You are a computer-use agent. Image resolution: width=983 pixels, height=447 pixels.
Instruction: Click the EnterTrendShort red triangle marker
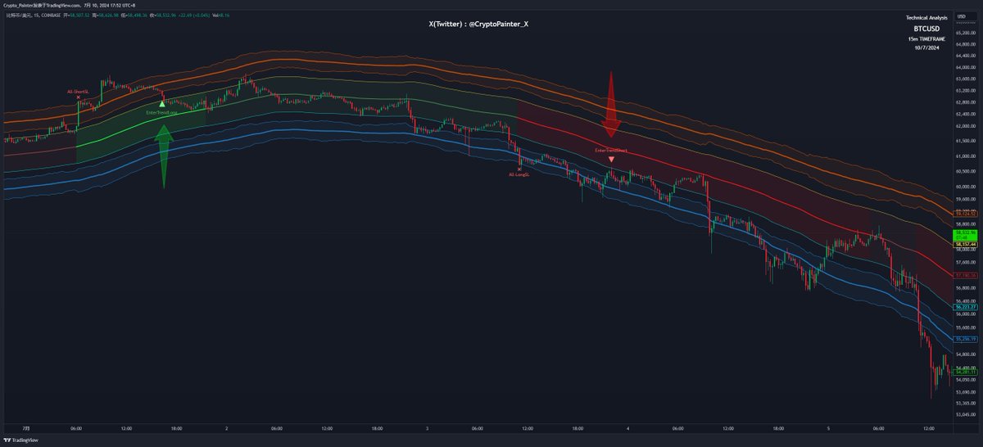pos(612,160)
